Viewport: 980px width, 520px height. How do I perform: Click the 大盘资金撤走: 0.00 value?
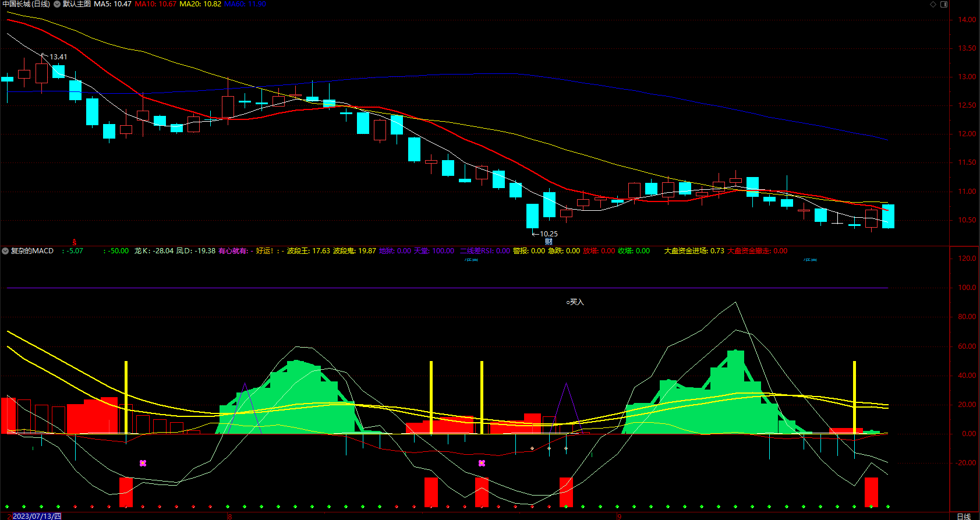pos(757,251)
